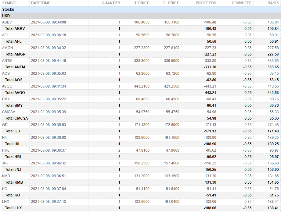Click the AMGN symbol cell
281x212 pixels.
coord(8,48)
